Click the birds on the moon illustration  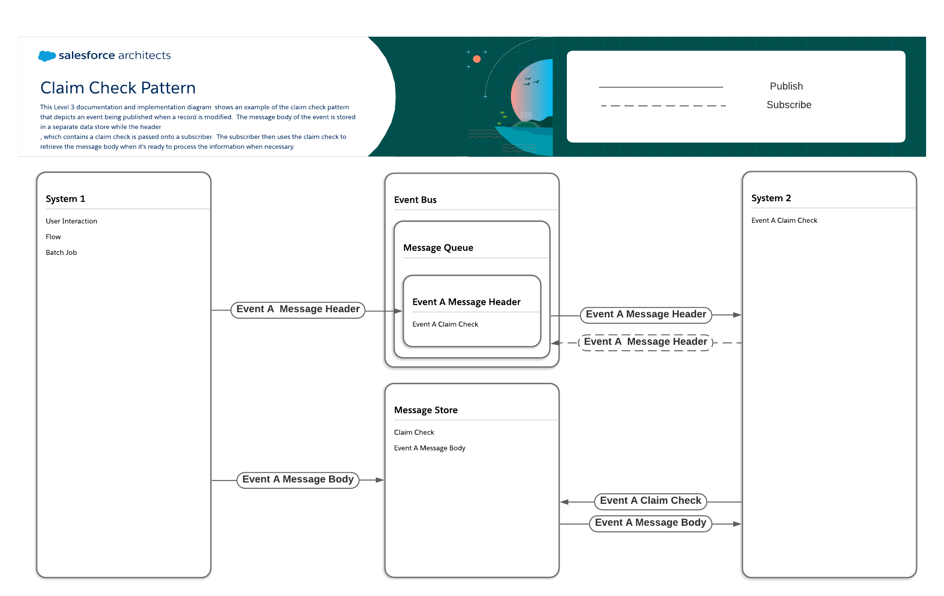click(x=531, y=82)
